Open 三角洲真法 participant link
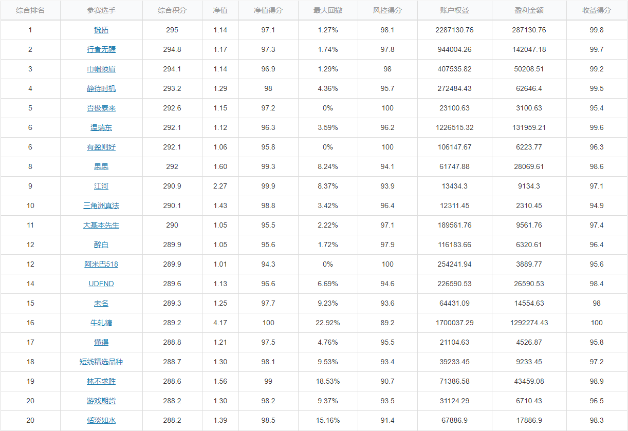This screenshot has height=431, width=628. (x=101, y=206)
